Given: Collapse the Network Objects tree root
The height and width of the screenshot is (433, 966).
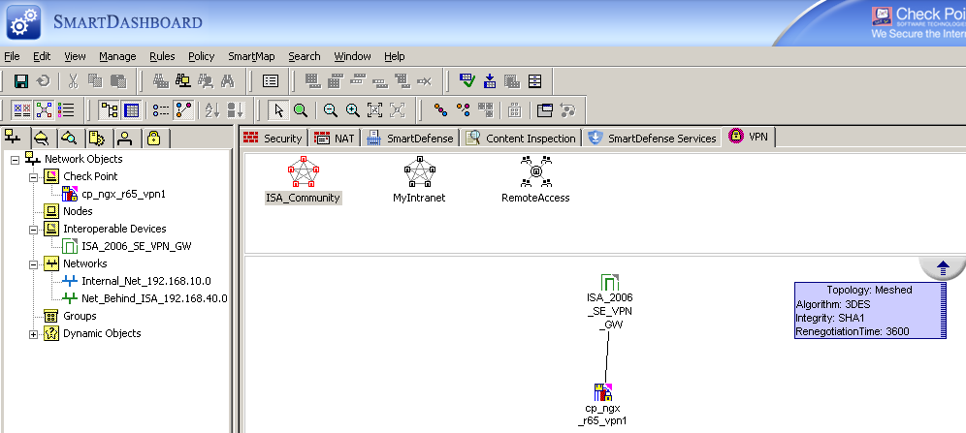Looking at the screenshot, I should click(x=15, y=159).
